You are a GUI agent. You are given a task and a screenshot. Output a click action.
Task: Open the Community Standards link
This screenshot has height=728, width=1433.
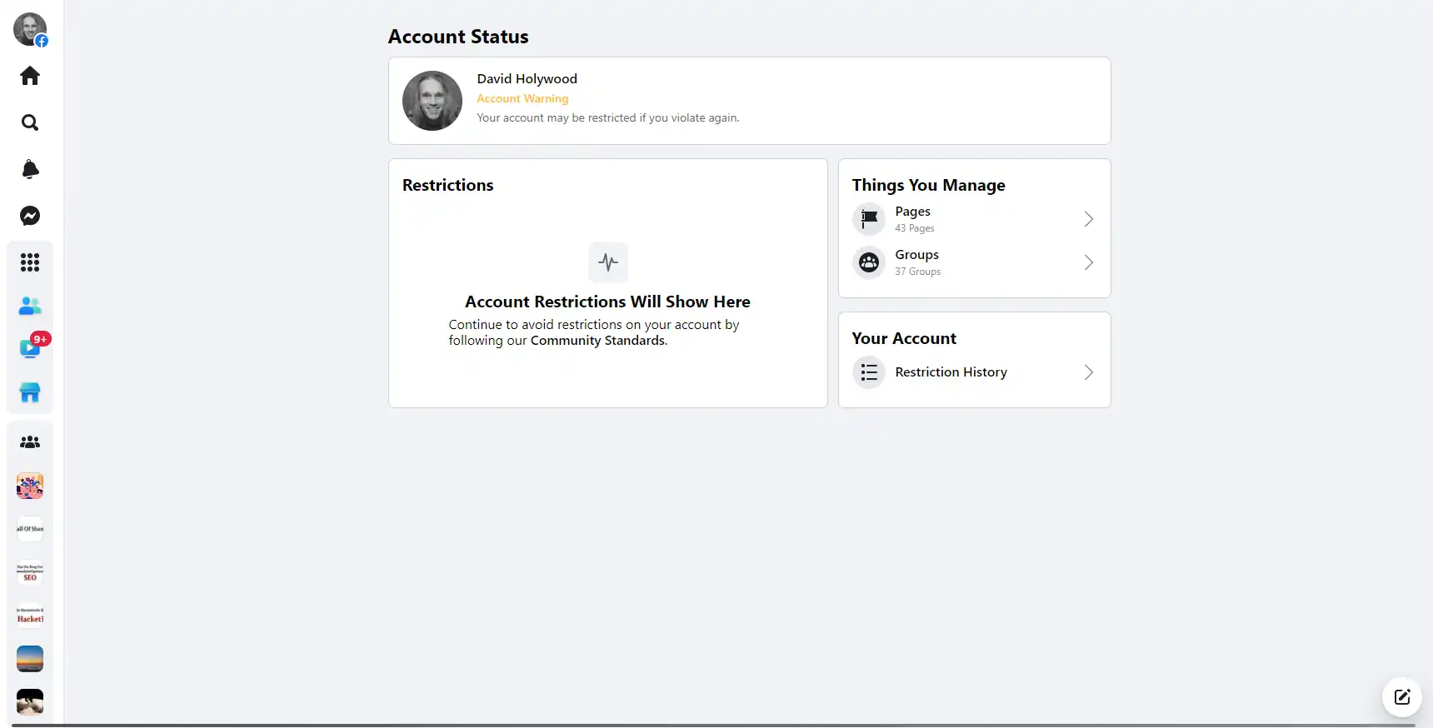pos(598,341)
